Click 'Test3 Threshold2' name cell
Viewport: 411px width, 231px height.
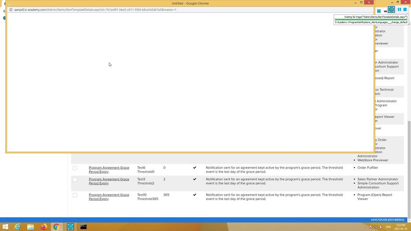pos(146,181)
